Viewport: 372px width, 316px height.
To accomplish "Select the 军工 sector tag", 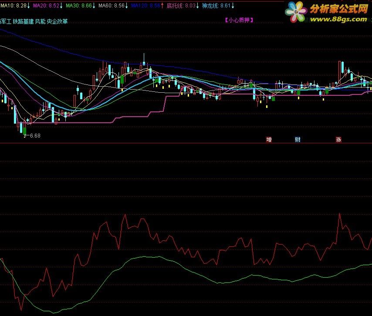I will coord(6,22).
